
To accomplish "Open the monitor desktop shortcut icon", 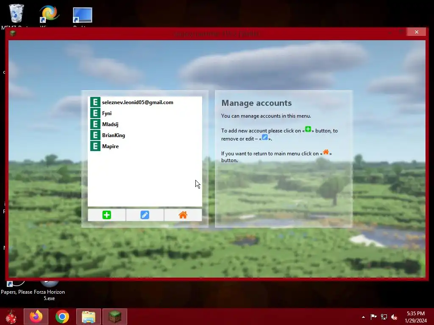I will point(82,15).
